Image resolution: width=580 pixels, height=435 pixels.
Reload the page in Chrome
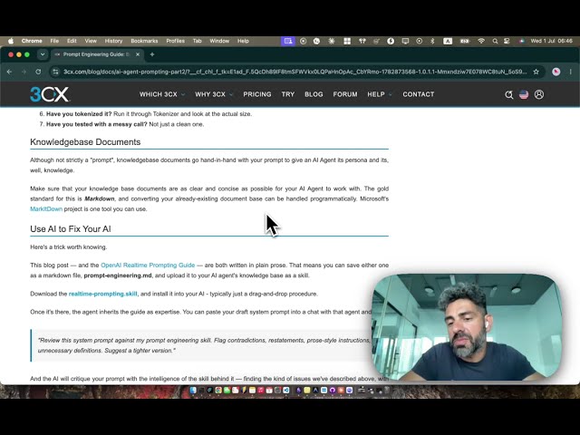(x=38, y=72)
